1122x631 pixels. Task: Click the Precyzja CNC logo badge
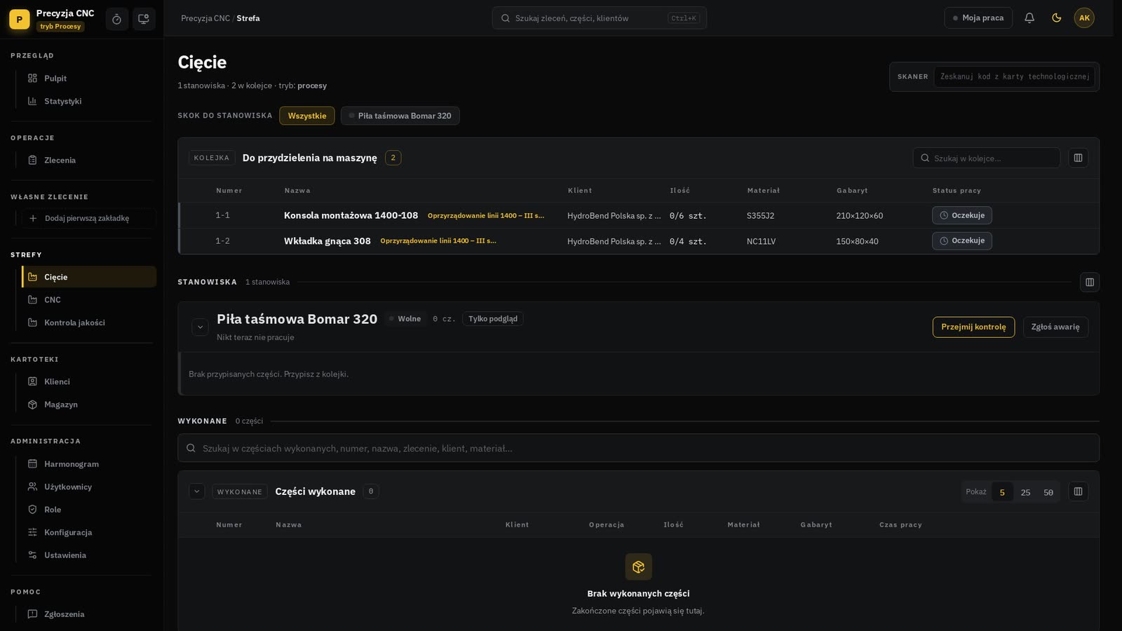coord(19,20)
